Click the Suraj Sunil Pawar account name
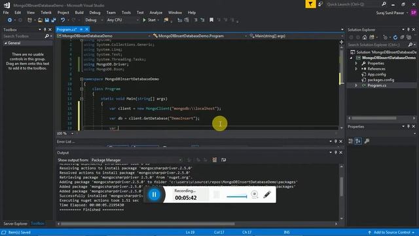 pos(390,13)
